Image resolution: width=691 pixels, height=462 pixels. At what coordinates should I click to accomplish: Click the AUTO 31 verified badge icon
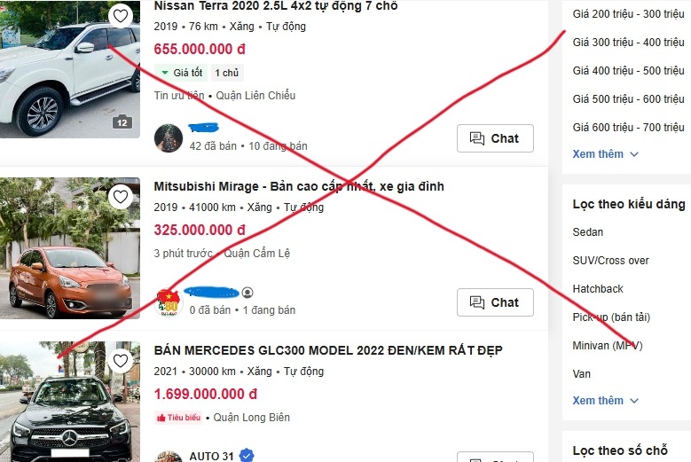[247, 456]
